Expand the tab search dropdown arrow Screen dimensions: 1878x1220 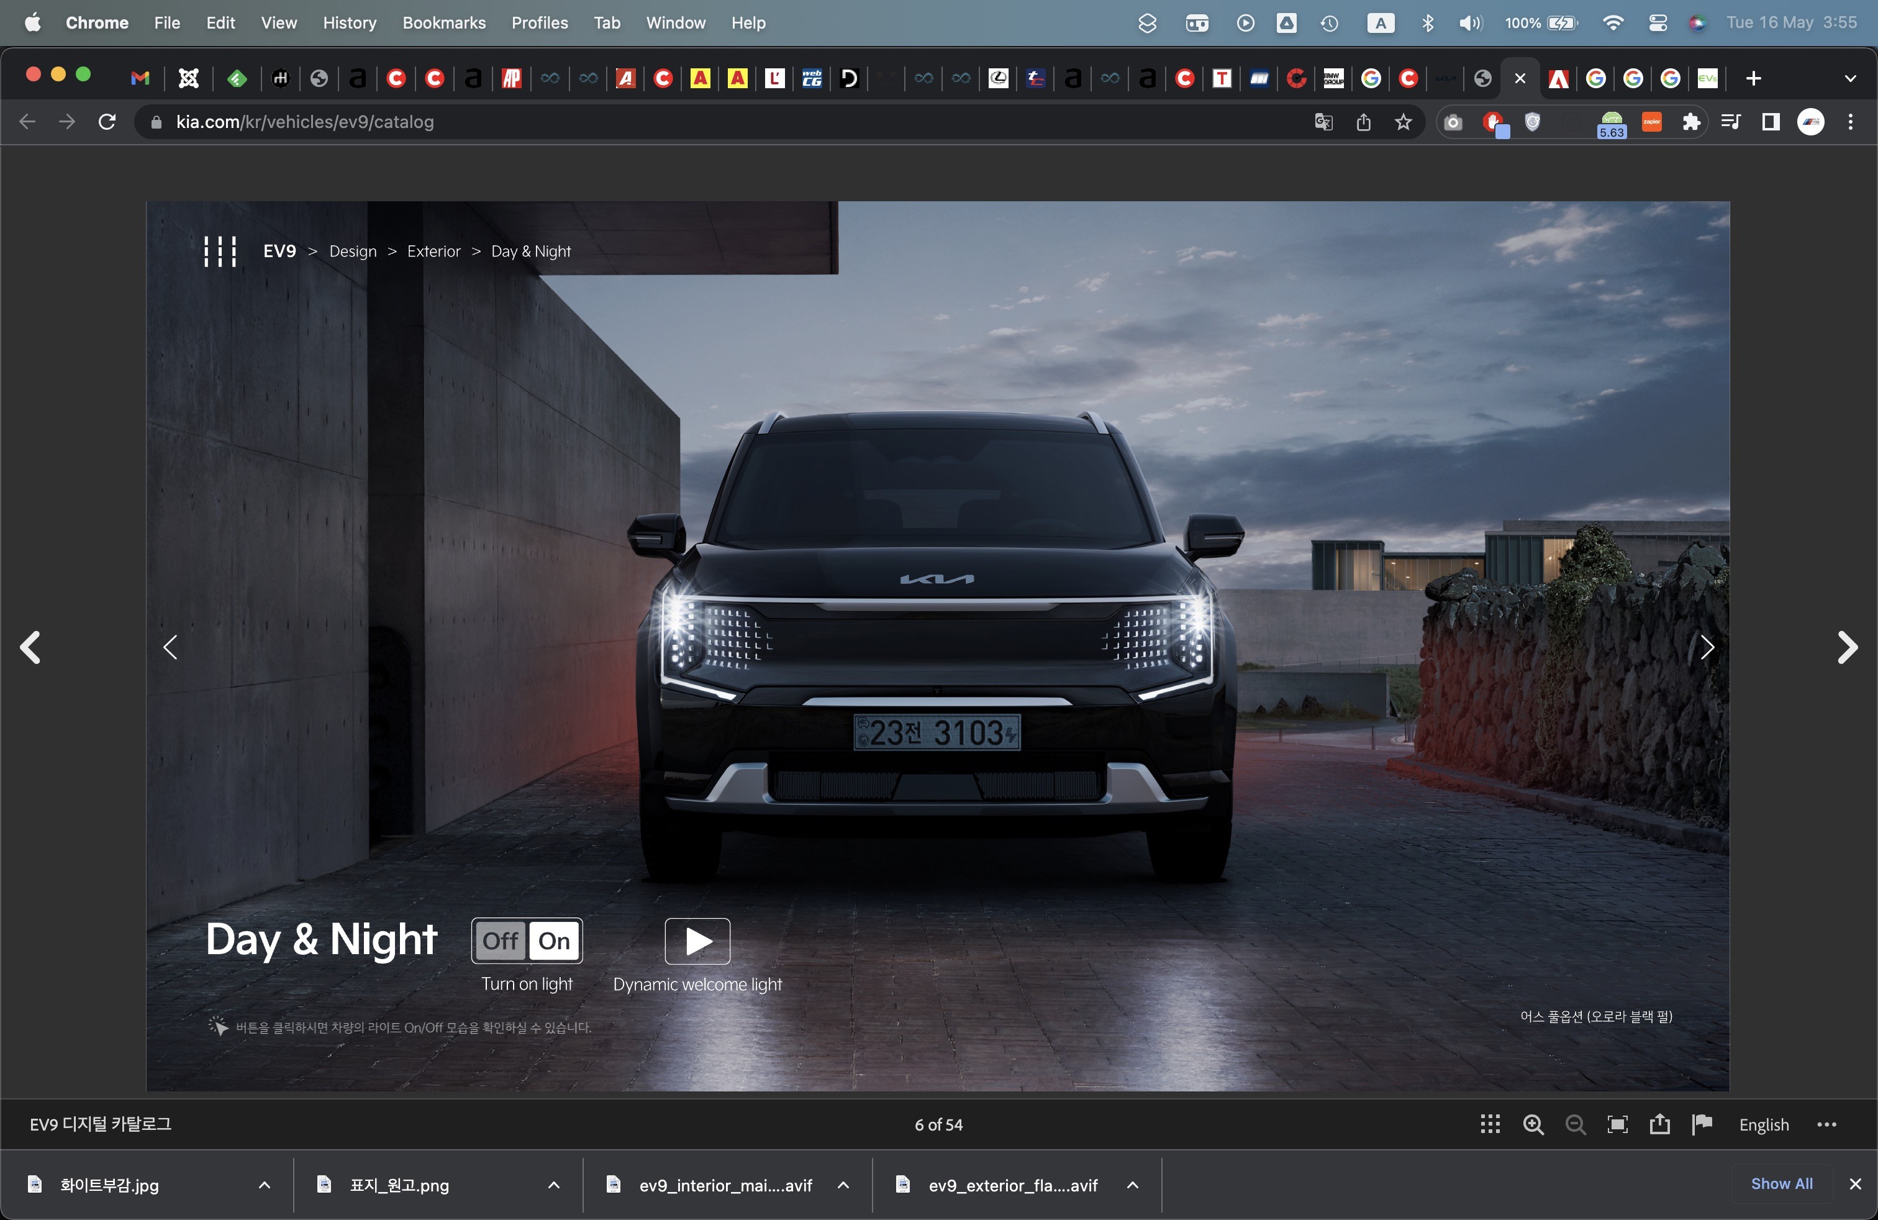pyautogui.click(x=1851, y=78)
